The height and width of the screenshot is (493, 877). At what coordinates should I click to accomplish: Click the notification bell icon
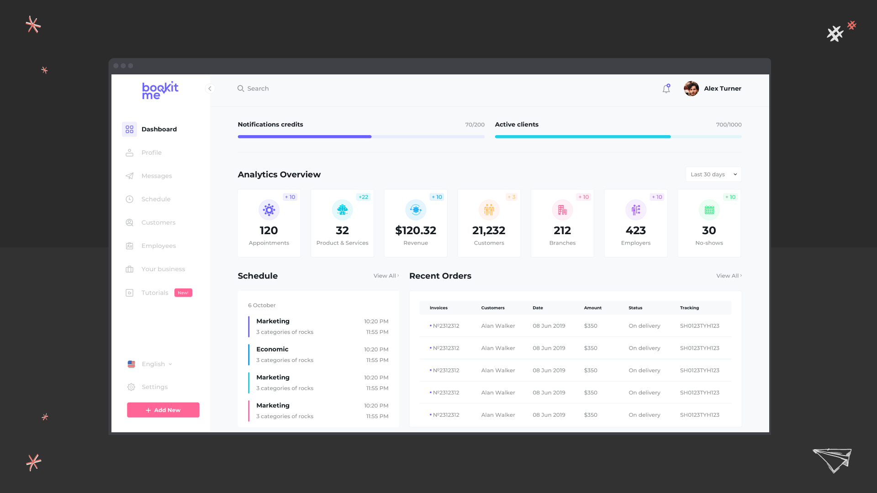coord(666,88)
